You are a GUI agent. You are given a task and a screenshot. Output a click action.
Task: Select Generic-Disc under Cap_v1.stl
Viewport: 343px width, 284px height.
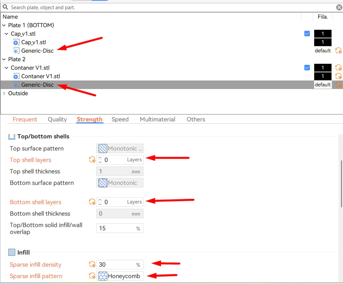37,51
